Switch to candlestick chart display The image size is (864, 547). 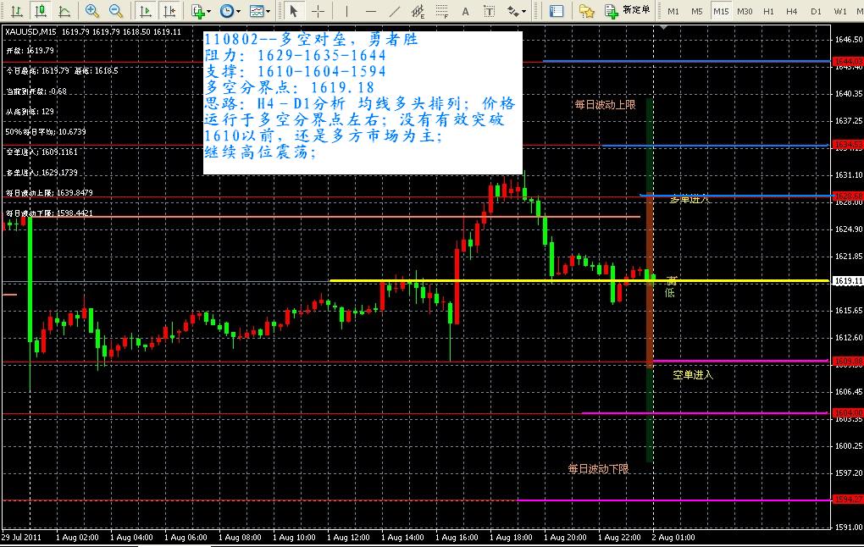(40, 10)
